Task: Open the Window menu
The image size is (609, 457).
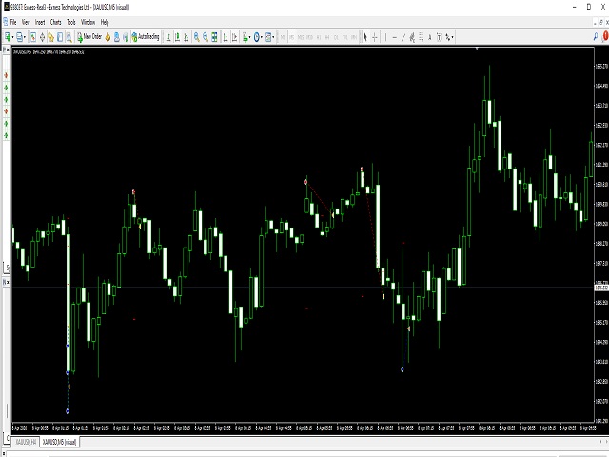Action: pos(88,22)
